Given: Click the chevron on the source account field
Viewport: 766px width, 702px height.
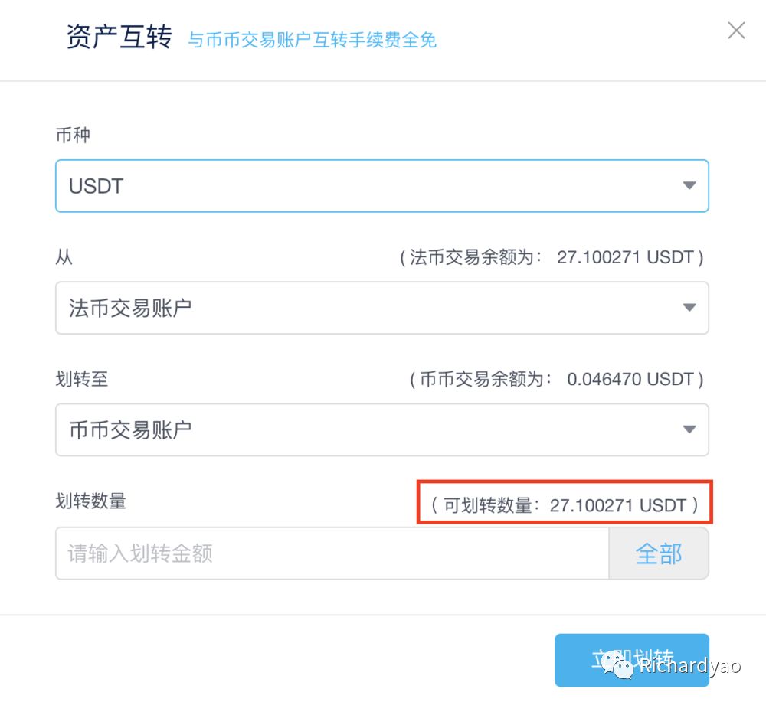Looking at the screenshot, I should coord(689,308).
